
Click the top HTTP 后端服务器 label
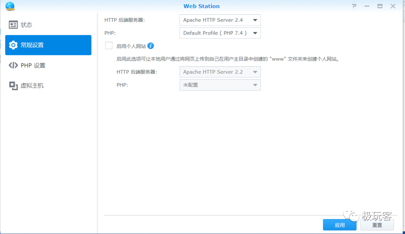point(124,20)
